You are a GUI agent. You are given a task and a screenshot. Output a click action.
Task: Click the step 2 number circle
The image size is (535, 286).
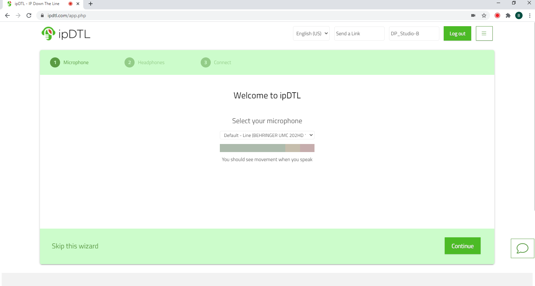(130, 62)
